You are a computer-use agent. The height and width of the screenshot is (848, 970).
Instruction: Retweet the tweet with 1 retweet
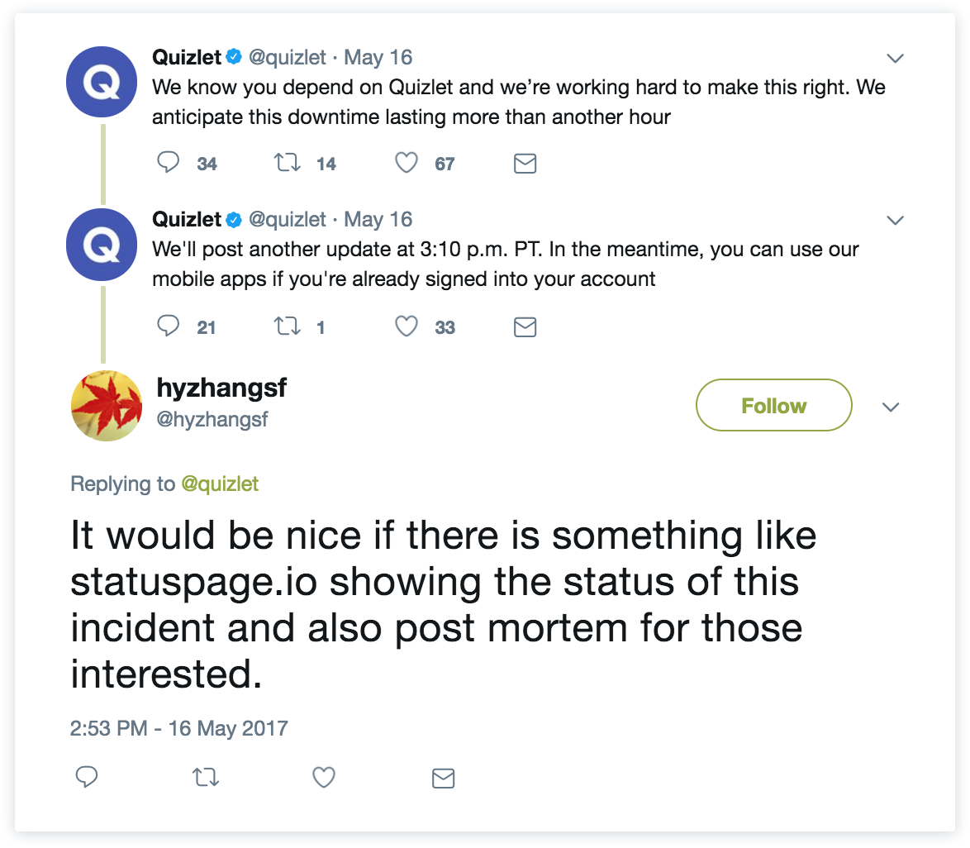tap(288, 326)
